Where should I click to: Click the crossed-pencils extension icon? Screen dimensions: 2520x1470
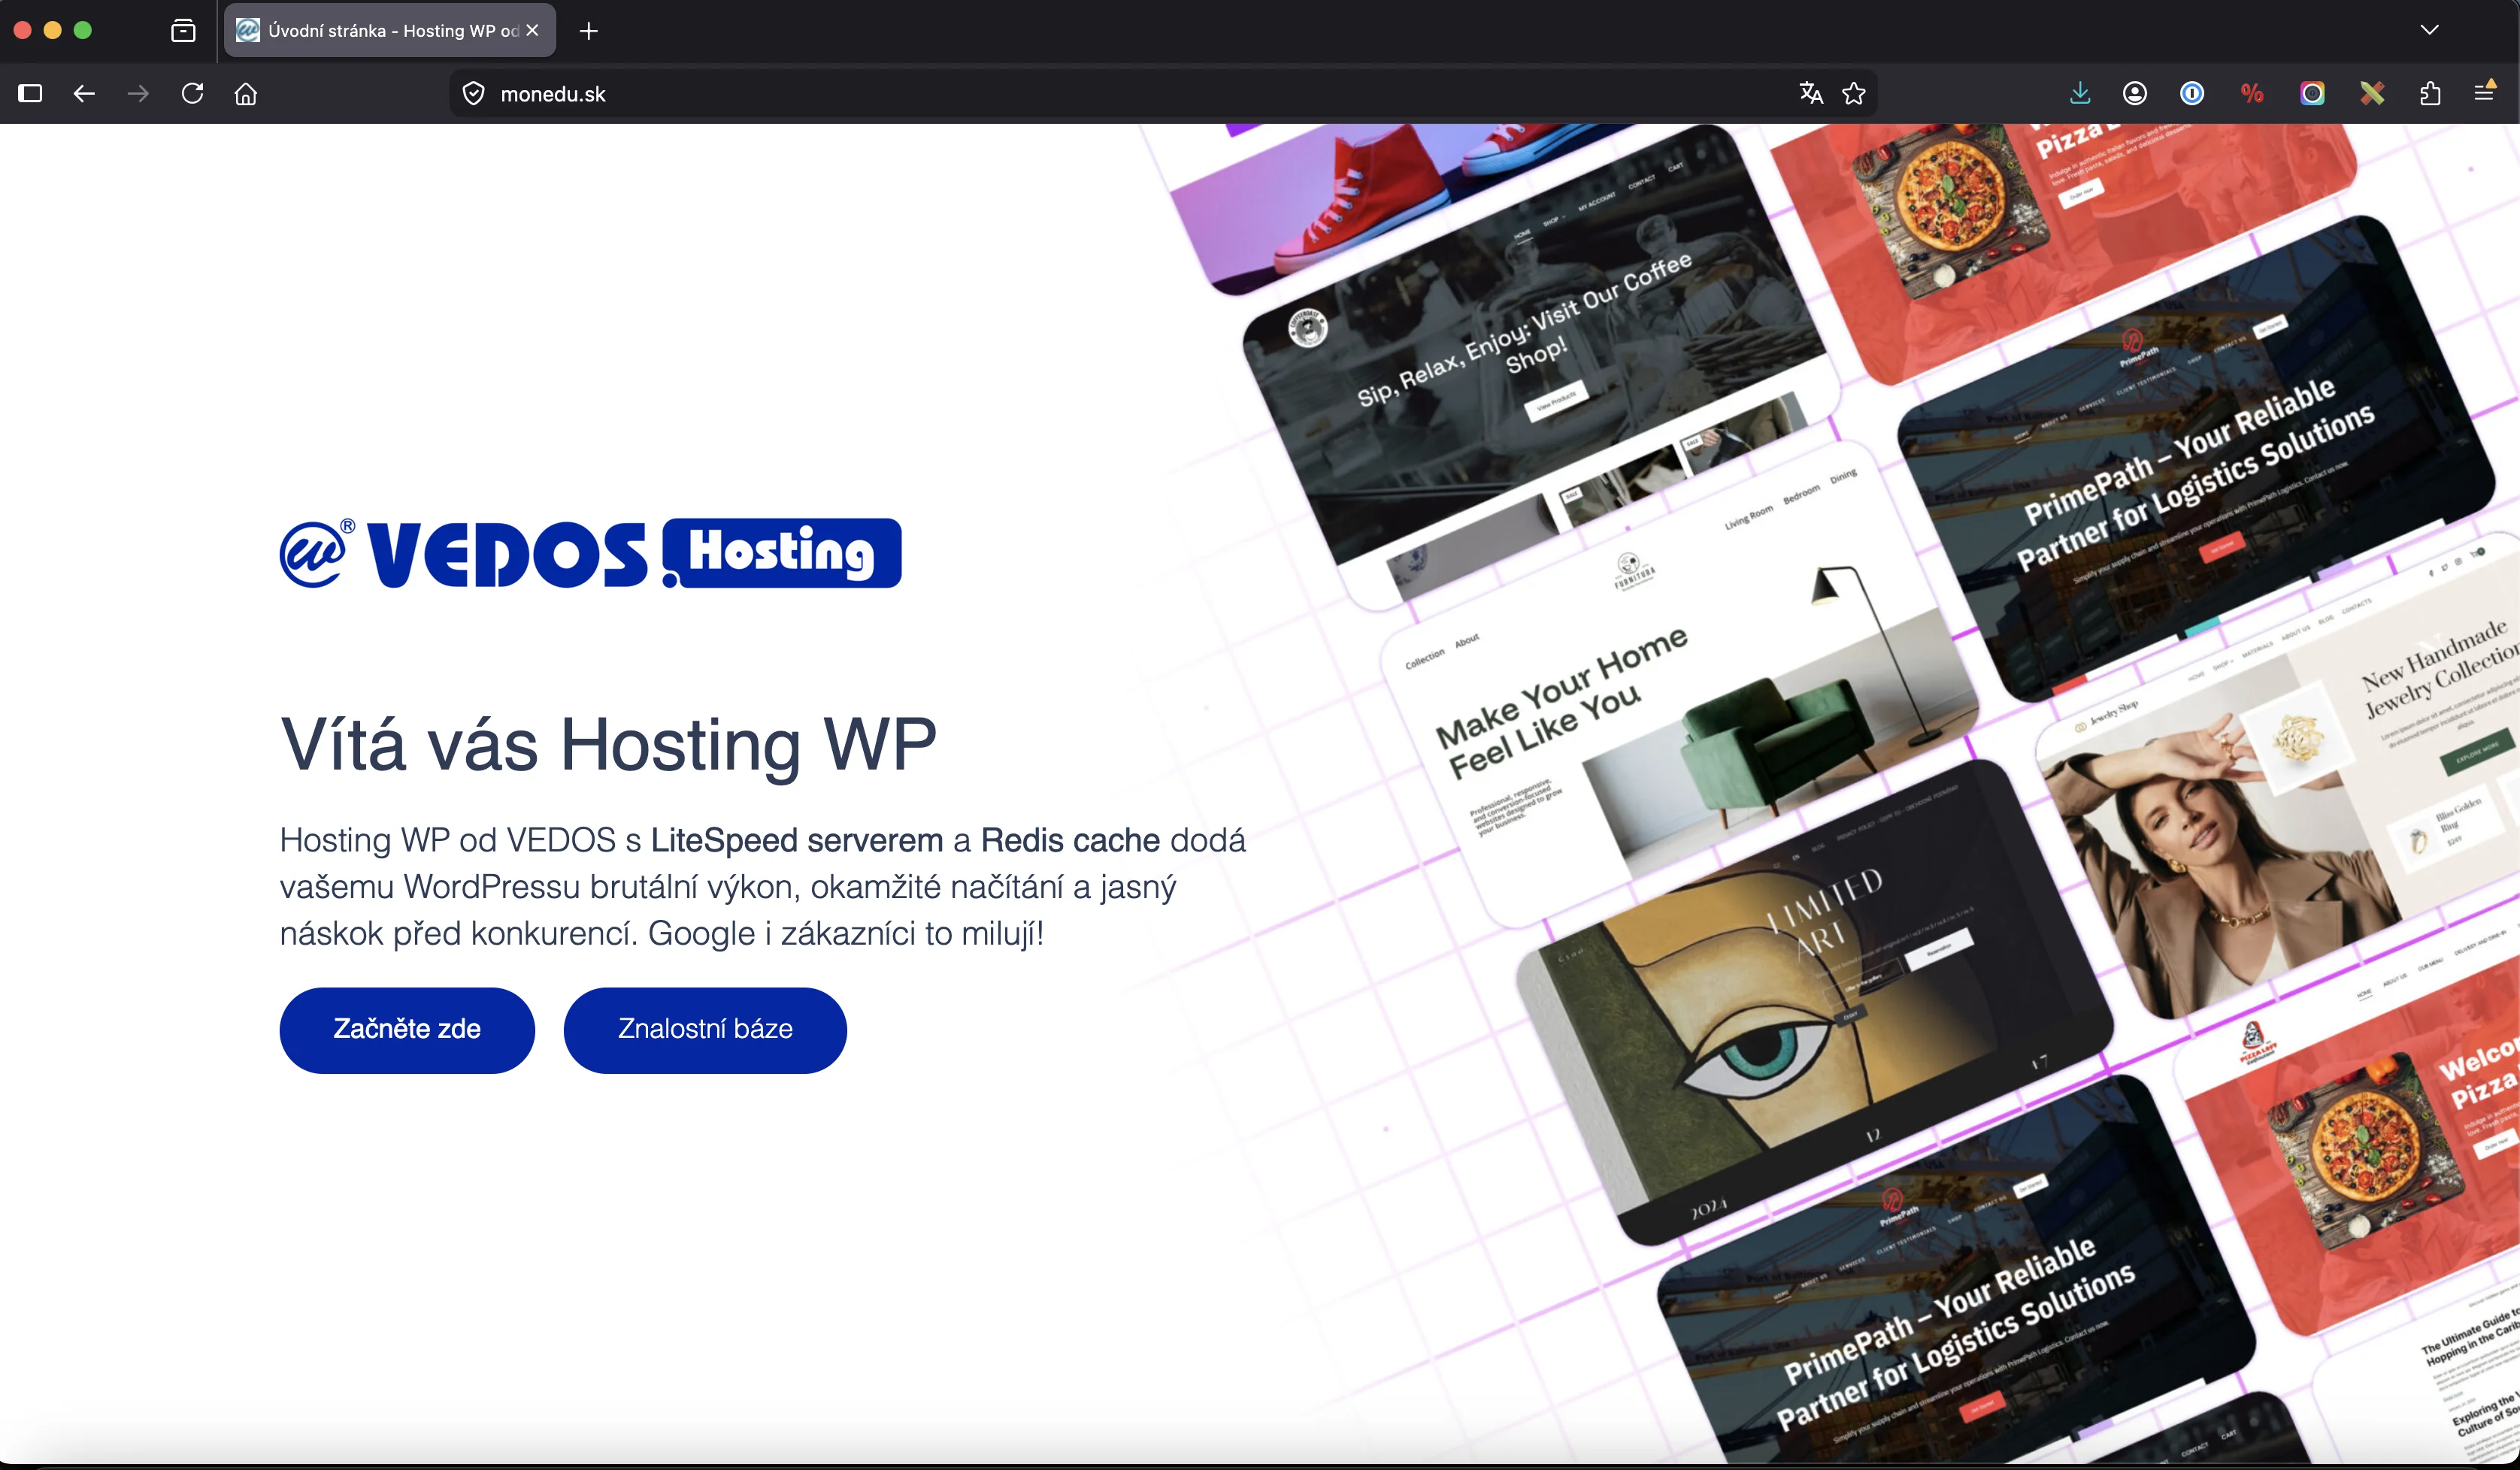[2372, 94]
